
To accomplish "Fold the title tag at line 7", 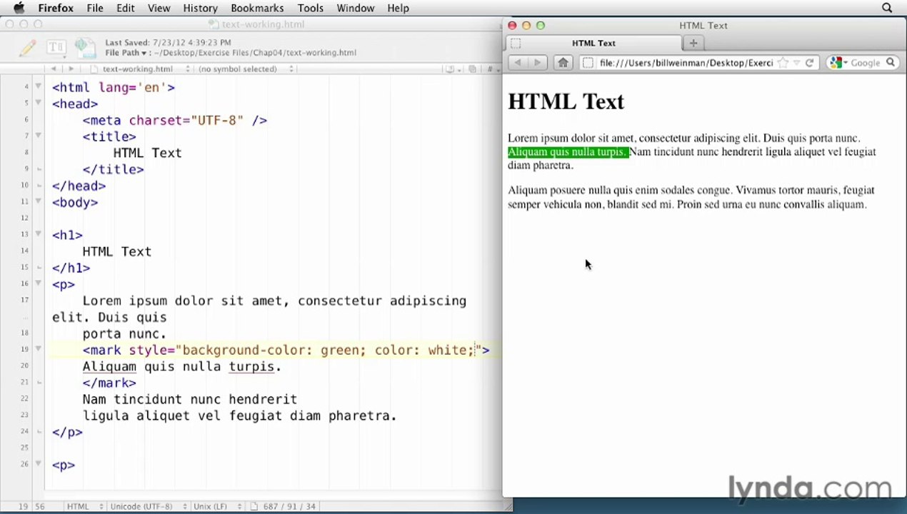I will pyautogui.click(x=39, y=136).
